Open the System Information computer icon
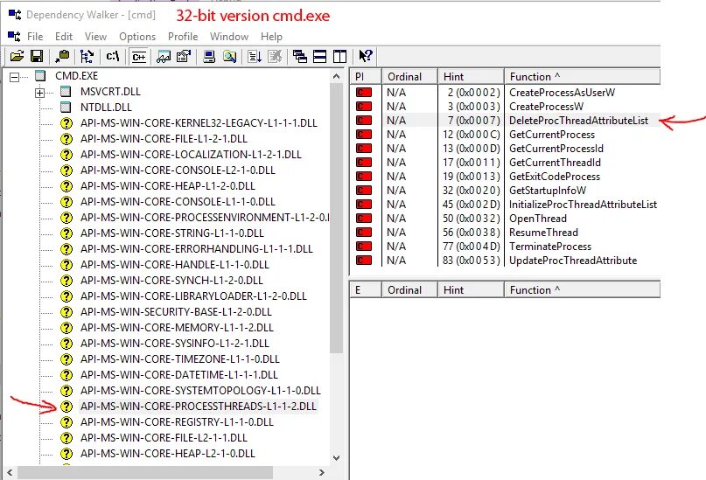The image size is (706, 480). [209, 56]
